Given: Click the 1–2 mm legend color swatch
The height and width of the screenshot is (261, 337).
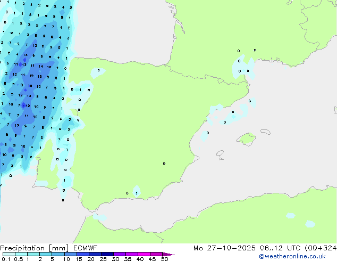Looking at the screenshot, I should tap(33, 254).
